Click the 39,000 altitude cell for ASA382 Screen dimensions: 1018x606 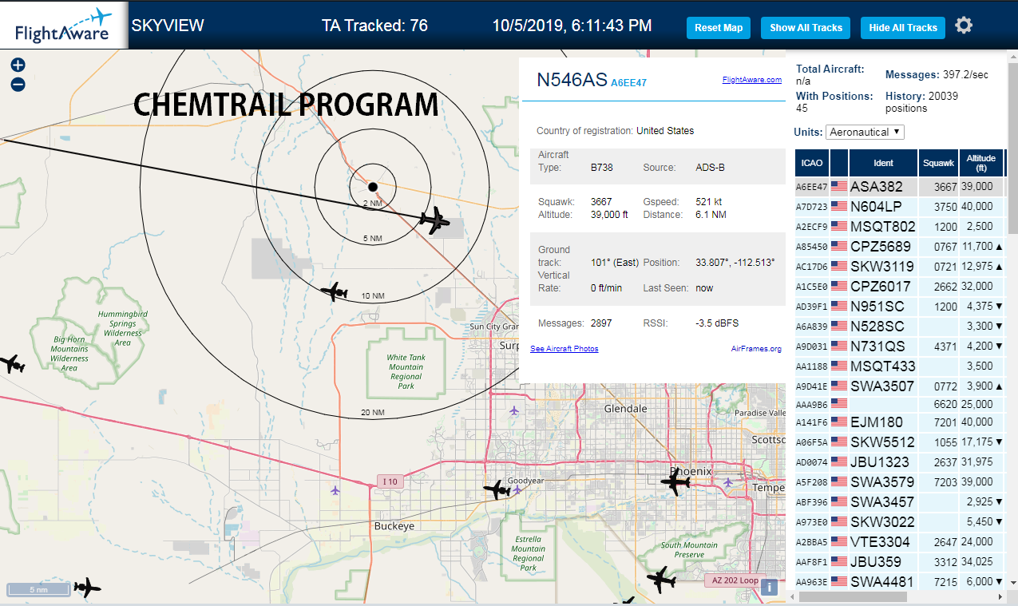click(980, 187)
